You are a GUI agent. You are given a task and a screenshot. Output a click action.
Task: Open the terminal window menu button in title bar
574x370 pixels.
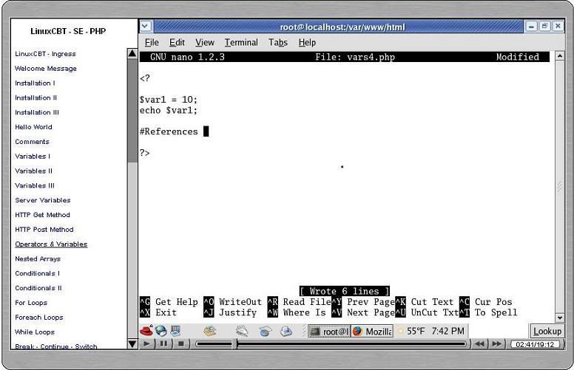(x=145, y=27)
